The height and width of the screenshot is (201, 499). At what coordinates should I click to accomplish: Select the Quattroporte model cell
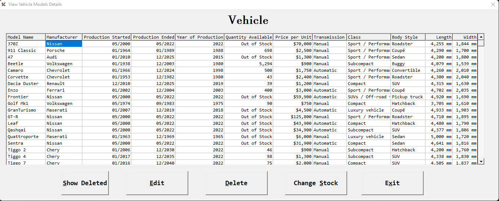click(26, 137)
